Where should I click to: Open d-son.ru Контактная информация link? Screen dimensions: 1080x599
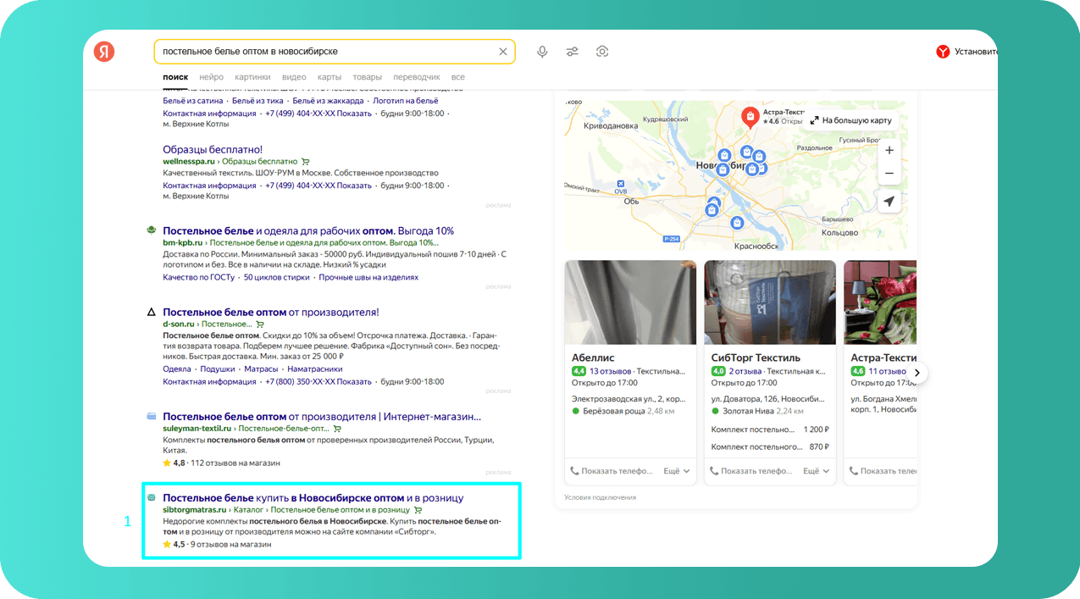point(209,382)
